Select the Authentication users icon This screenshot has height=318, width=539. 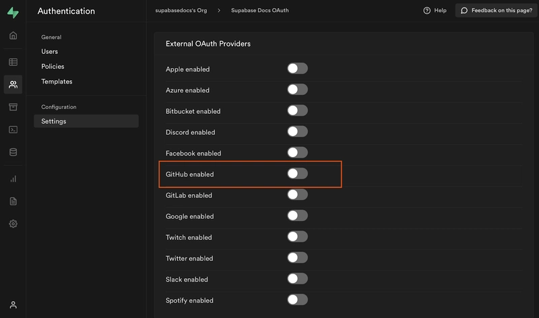pyautogui.click(x=13, y=84)
